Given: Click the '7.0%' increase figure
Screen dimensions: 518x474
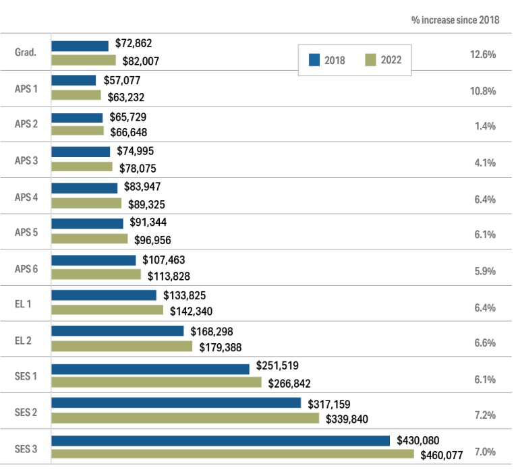Looking at the screenshot, I should click(x=486, y=452).
